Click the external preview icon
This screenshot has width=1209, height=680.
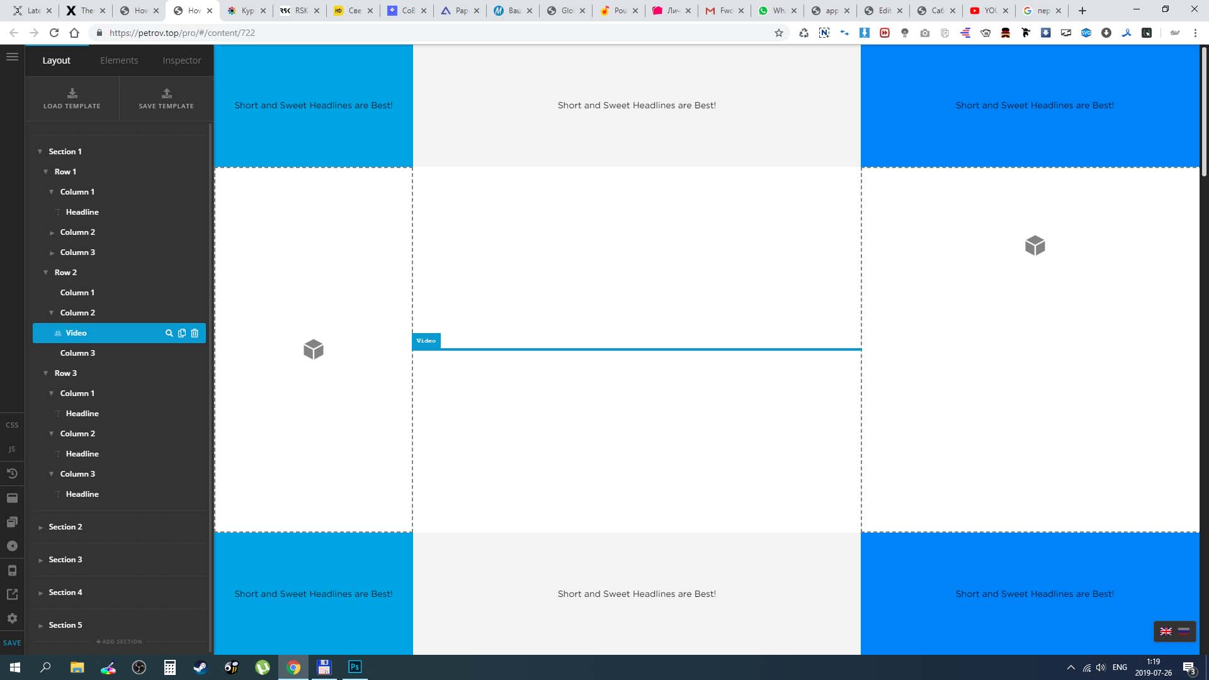[x=12, y=594]
